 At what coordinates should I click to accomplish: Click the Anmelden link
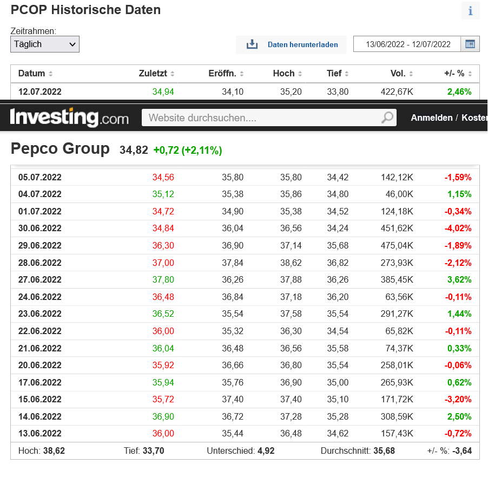click(431, 118)
